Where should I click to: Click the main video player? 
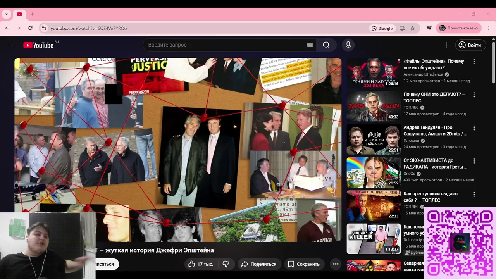tap(178, 150)
